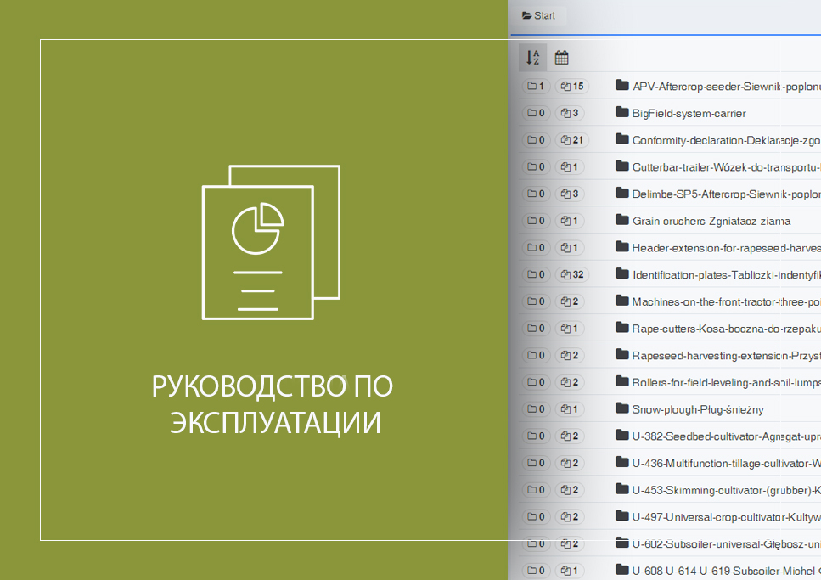Click file count badge 1 for Header-extension-for-rapeseed

(x=570, y=247)
